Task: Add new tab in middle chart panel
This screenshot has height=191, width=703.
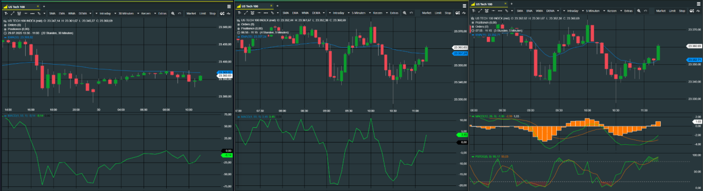Action: (x=277, y=6)
